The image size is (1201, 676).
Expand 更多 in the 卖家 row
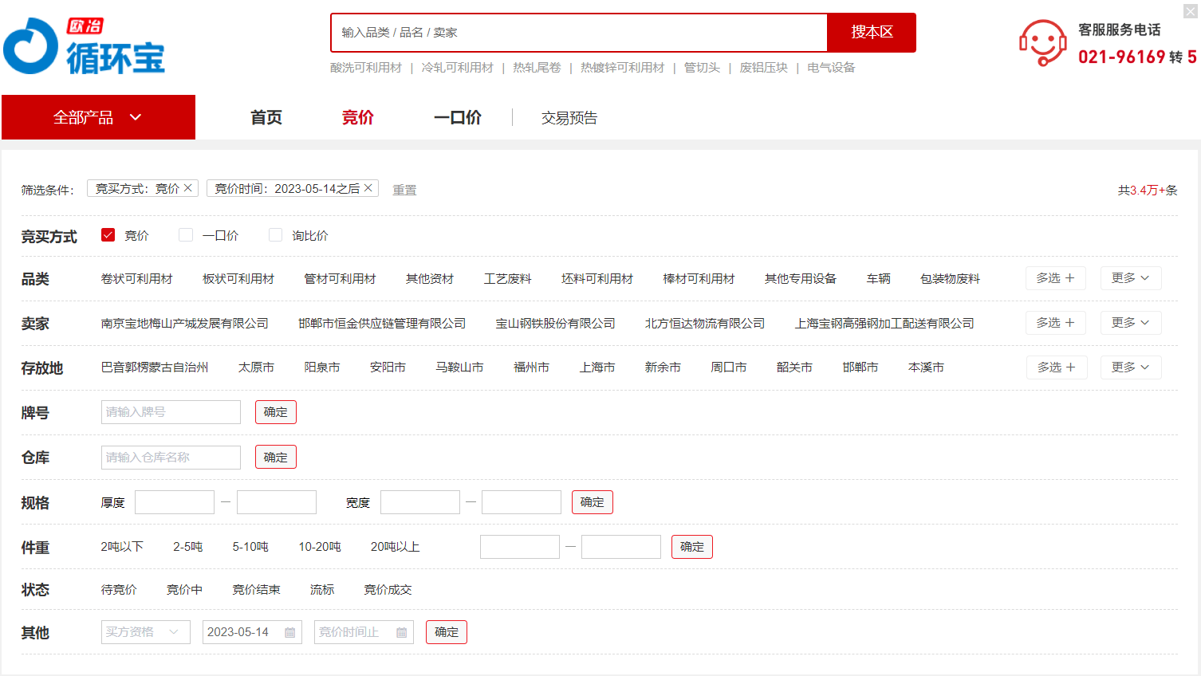click(x=1130, y=323)
